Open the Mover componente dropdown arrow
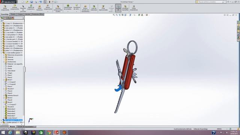This screenshot has height=135, width=240. [48, 12]
